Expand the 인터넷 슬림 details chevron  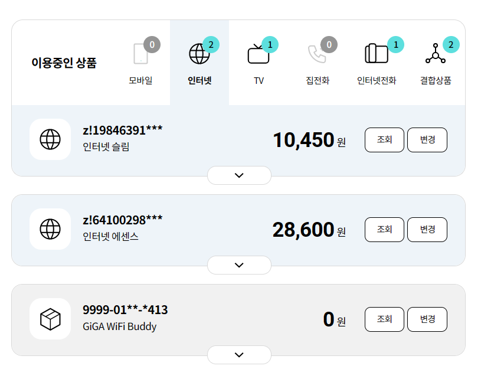[239, 175]
